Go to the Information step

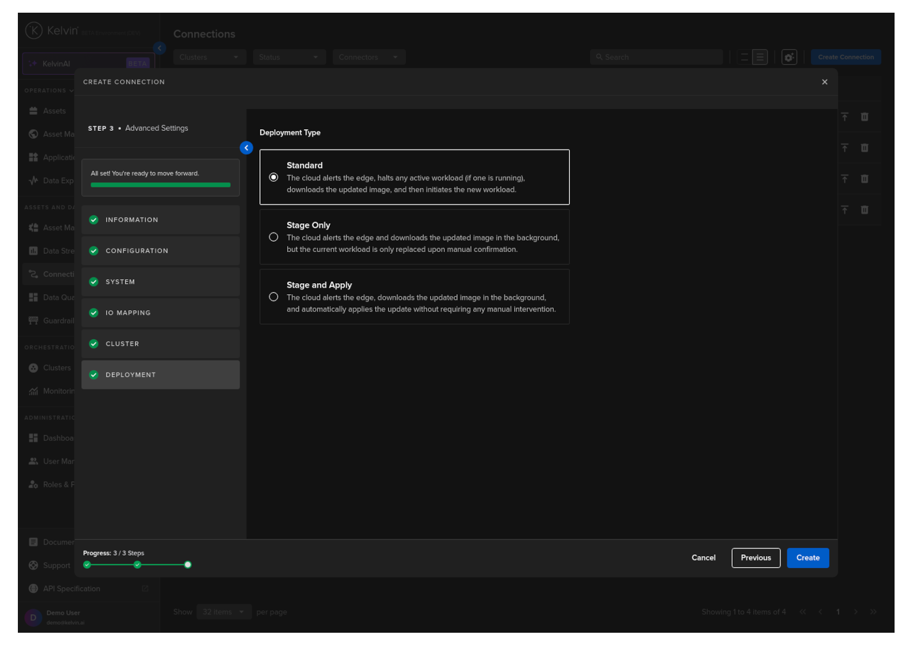160,220
